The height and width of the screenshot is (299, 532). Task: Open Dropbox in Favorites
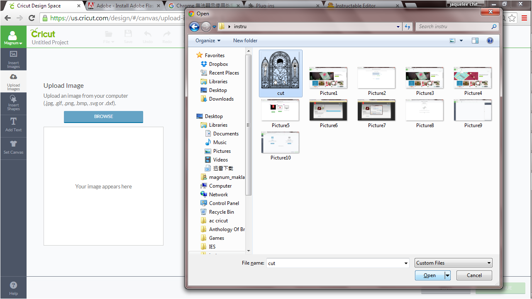(x=218, y=64)
